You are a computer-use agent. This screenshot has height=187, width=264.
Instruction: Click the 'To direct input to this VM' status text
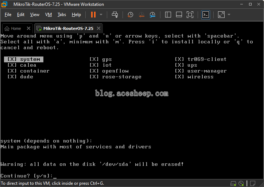point(53,183)
